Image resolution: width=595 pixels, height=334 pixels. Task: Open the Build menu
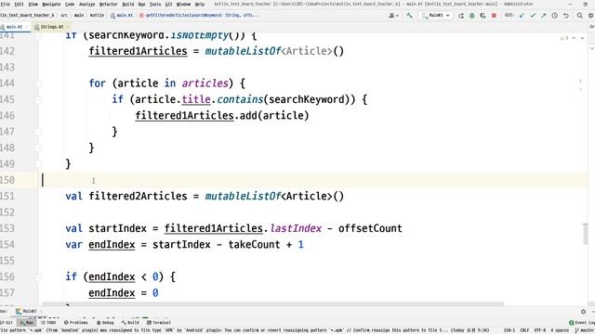click(128, 4)
